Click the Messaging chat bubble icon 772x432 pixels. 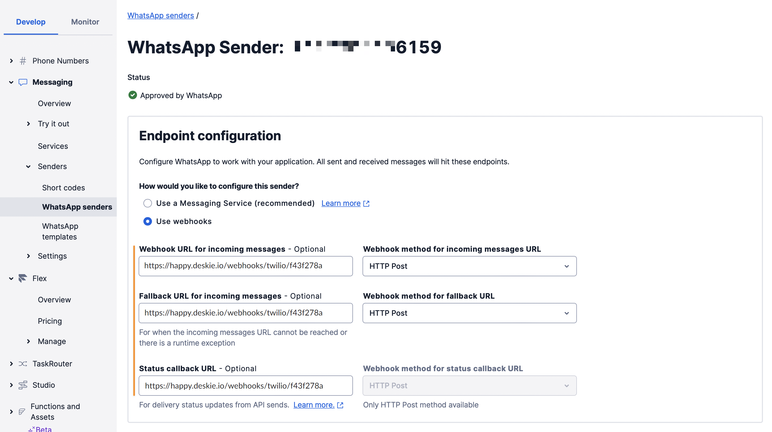click(23, 82)
